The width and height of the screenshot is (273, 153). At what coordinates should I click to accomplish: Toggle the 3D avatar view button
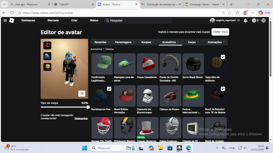(82, 93)
